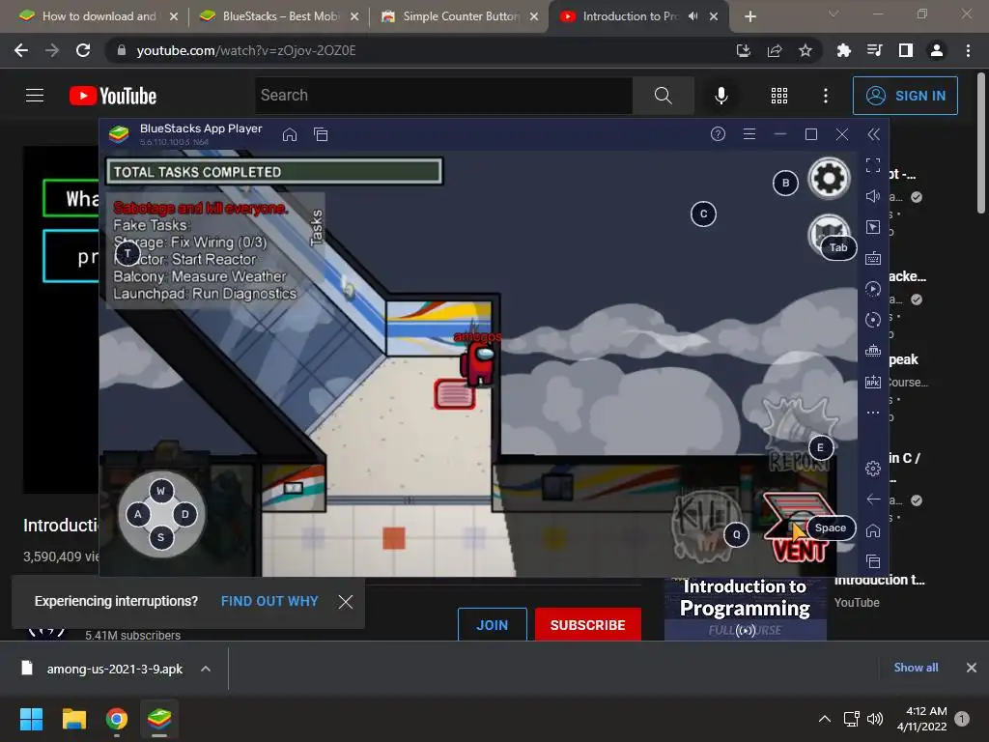
Task: Open File Explorer from the taskbar
Action: click(73, 719)
